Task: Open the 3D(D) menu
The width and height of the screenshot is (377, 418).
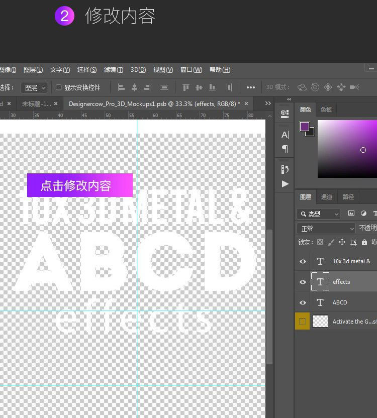Action: pyautogui.click(x=138, y=70)
